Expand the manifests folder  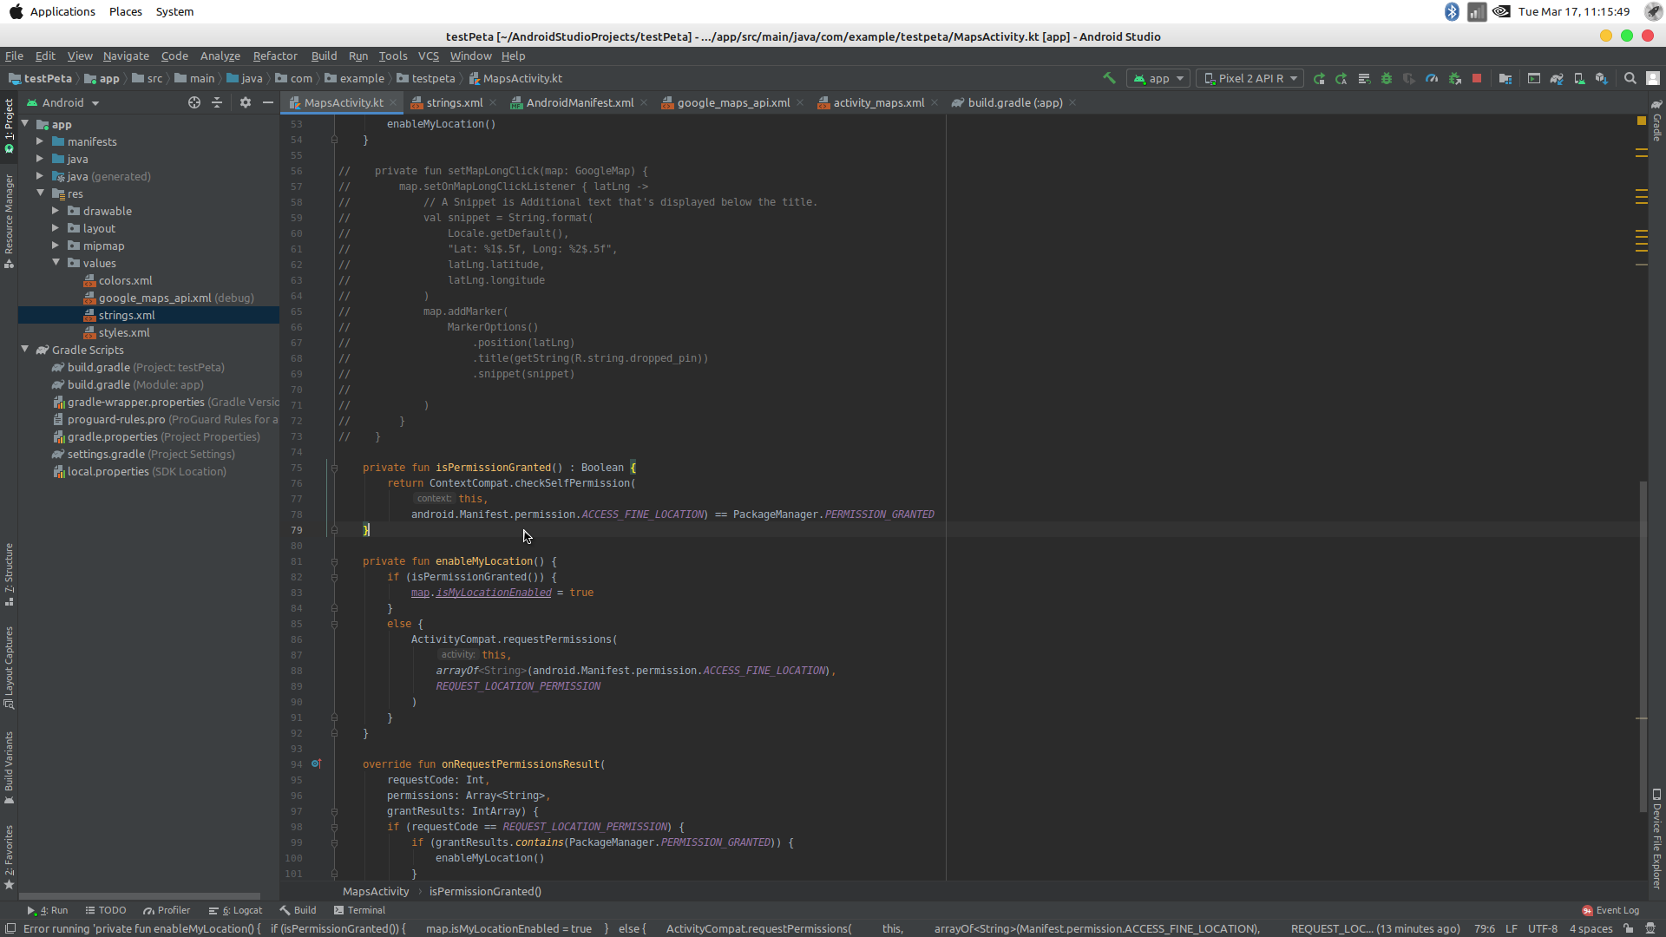point(40,141)
